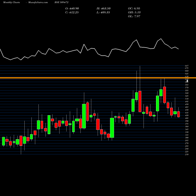Image resolution: width=196 pixels, height=196 pixels.
Task: Select the low value 'L: 408.35'
Action: 103,13
